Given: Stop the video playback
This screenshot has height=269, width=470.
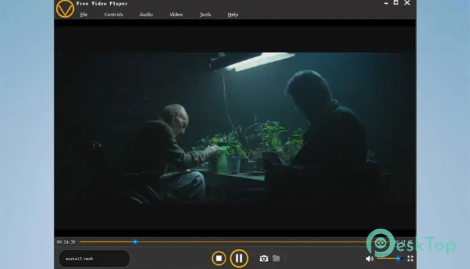Looking at the screenshot, I should [219, 258].
